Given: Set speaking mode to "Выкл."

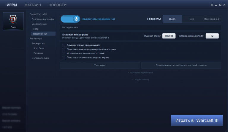Looking at the screenshot, I should [172, 19].
